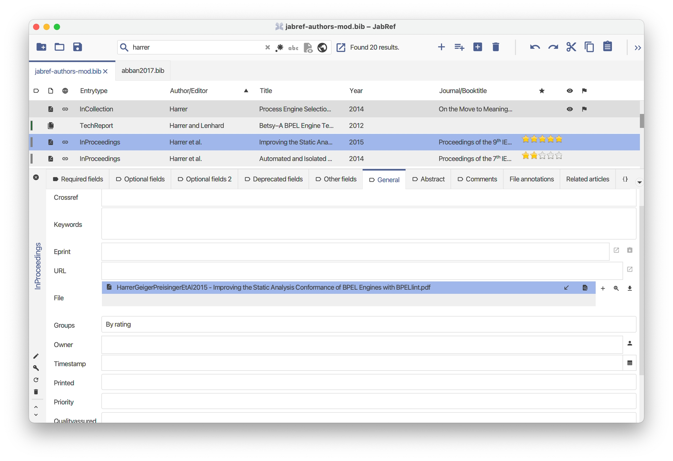Open the PDF icon of the TechReport row
The width and height of the screenshot is (673, 461).
point(51,126)
